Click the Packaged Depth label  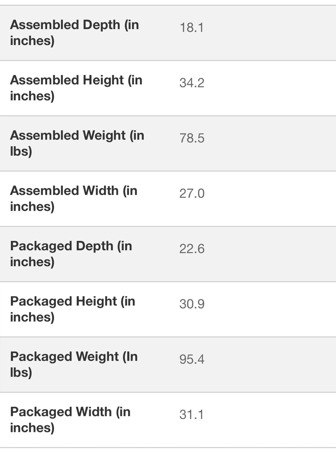click(71, 254)
